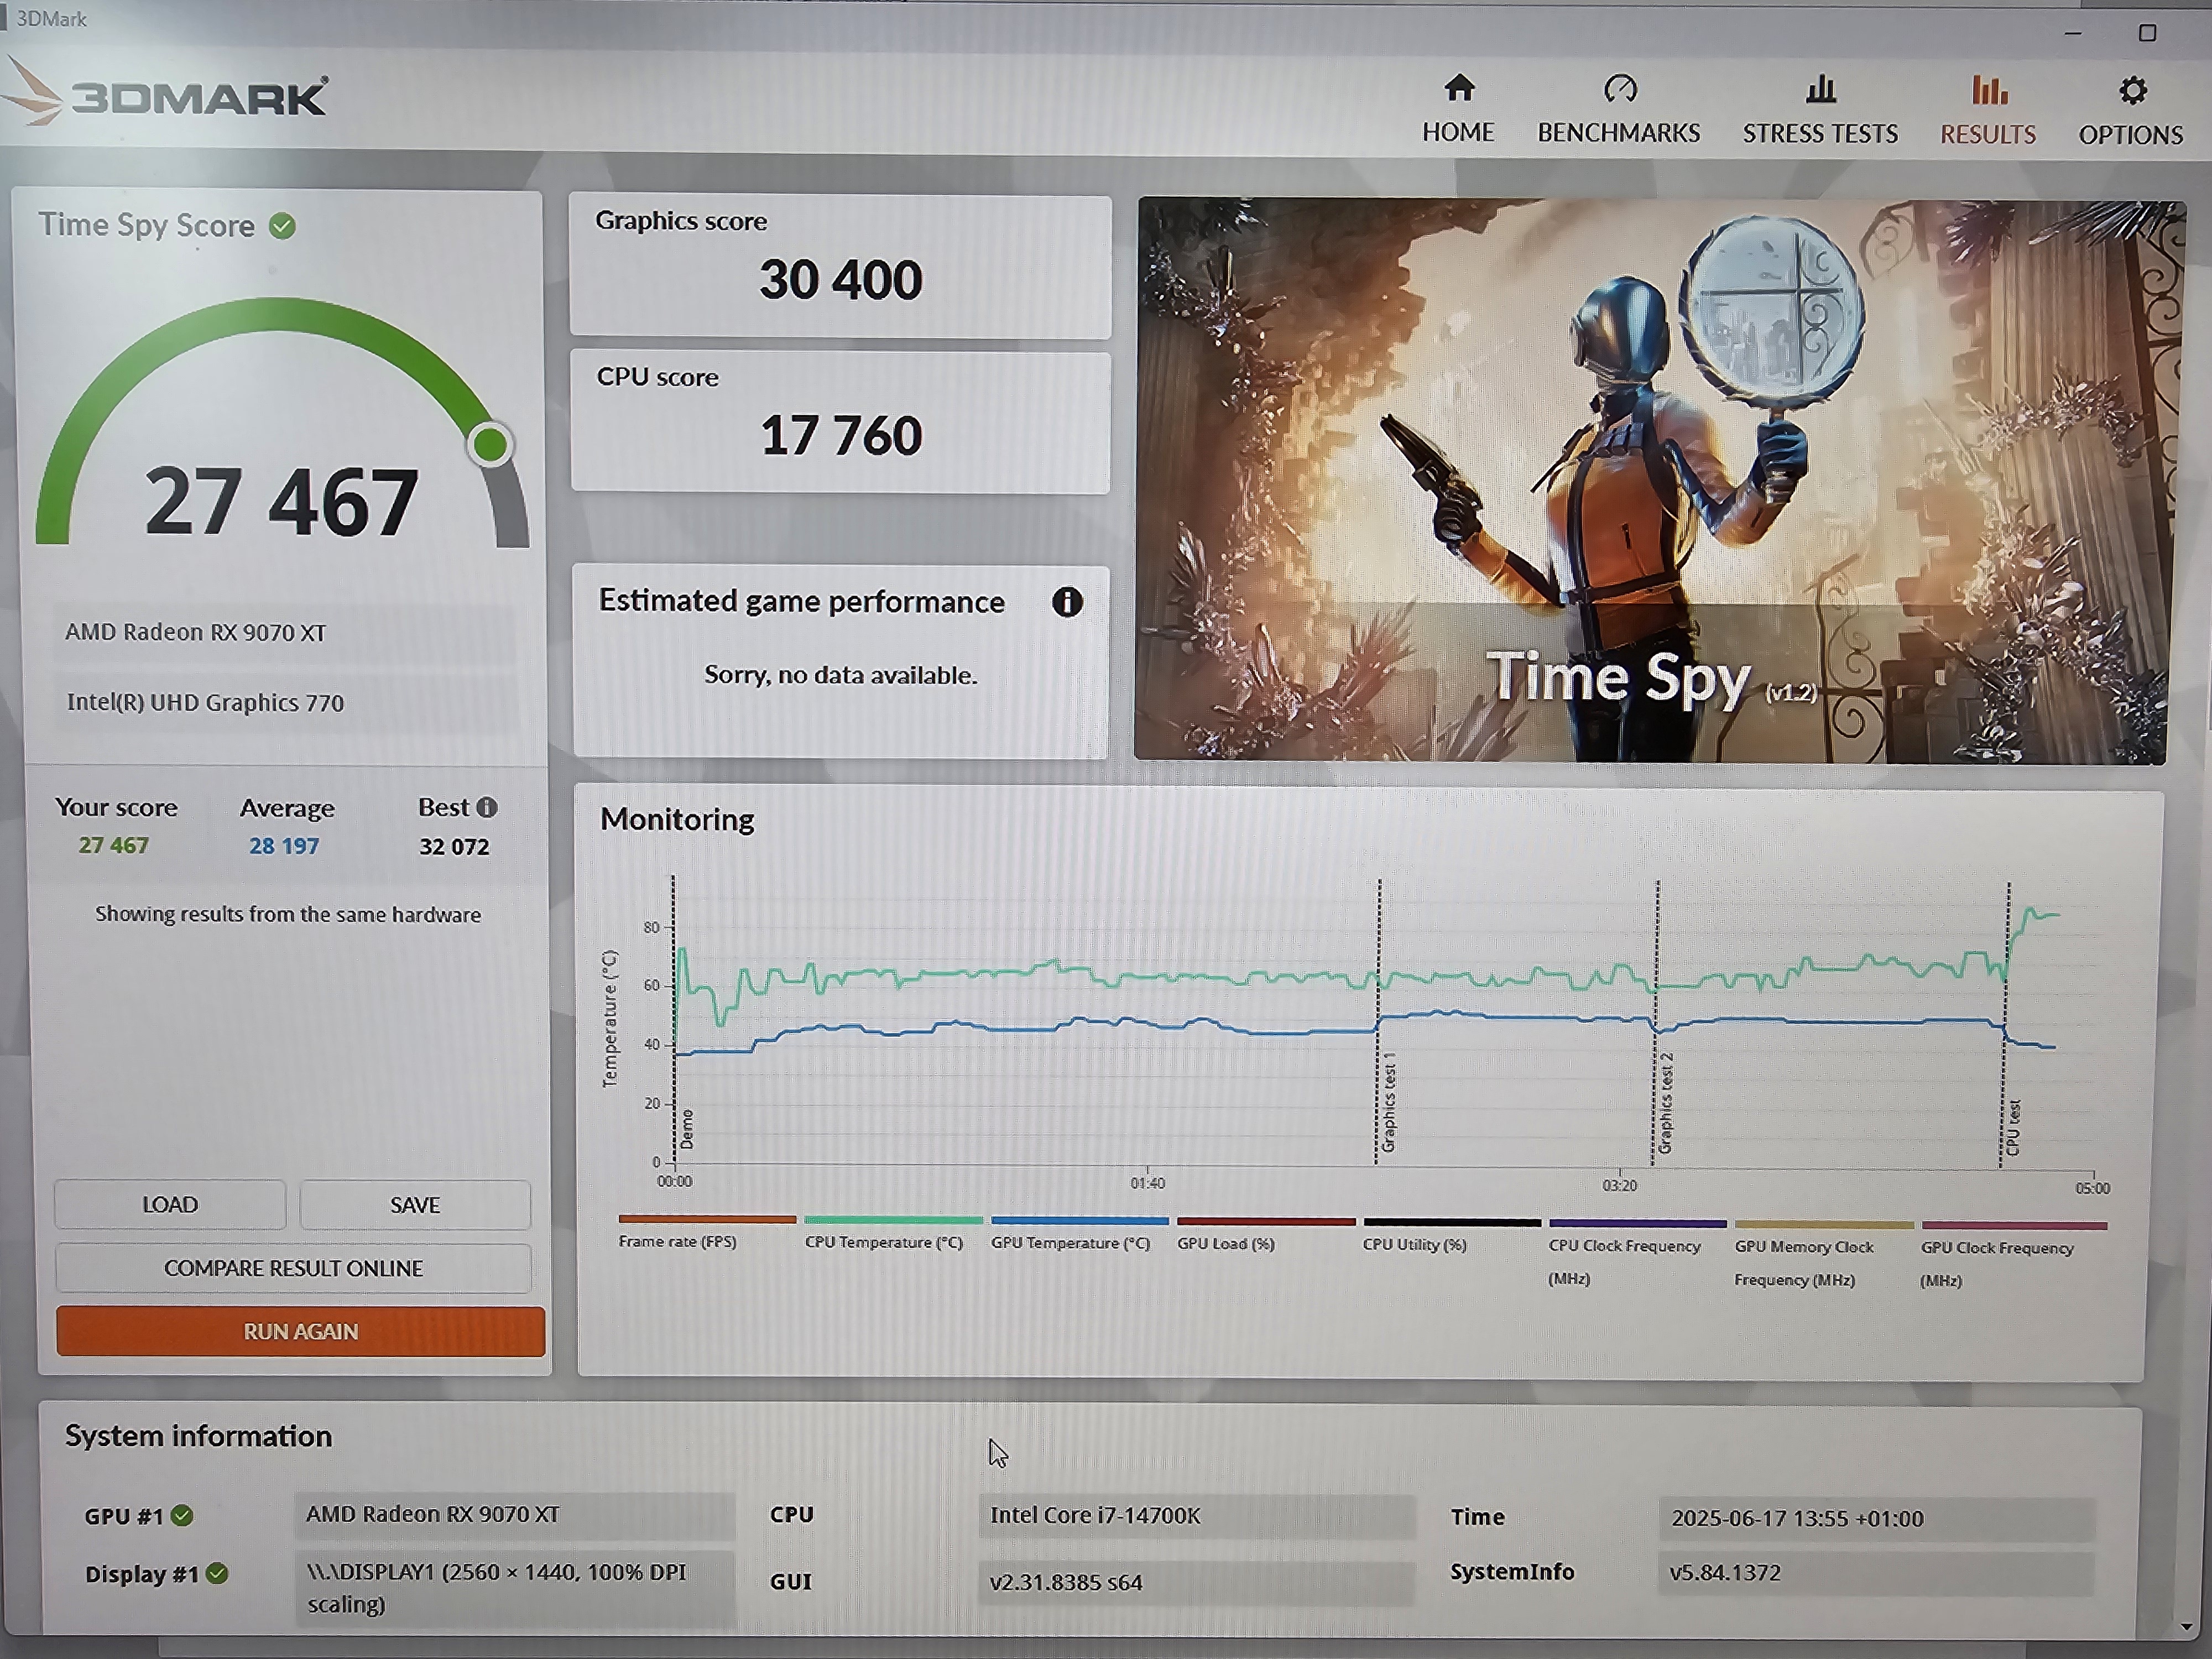The image size is (2212, 1659).
Task: Switch to the BENCHMARKS tab
Action: 1619,110
